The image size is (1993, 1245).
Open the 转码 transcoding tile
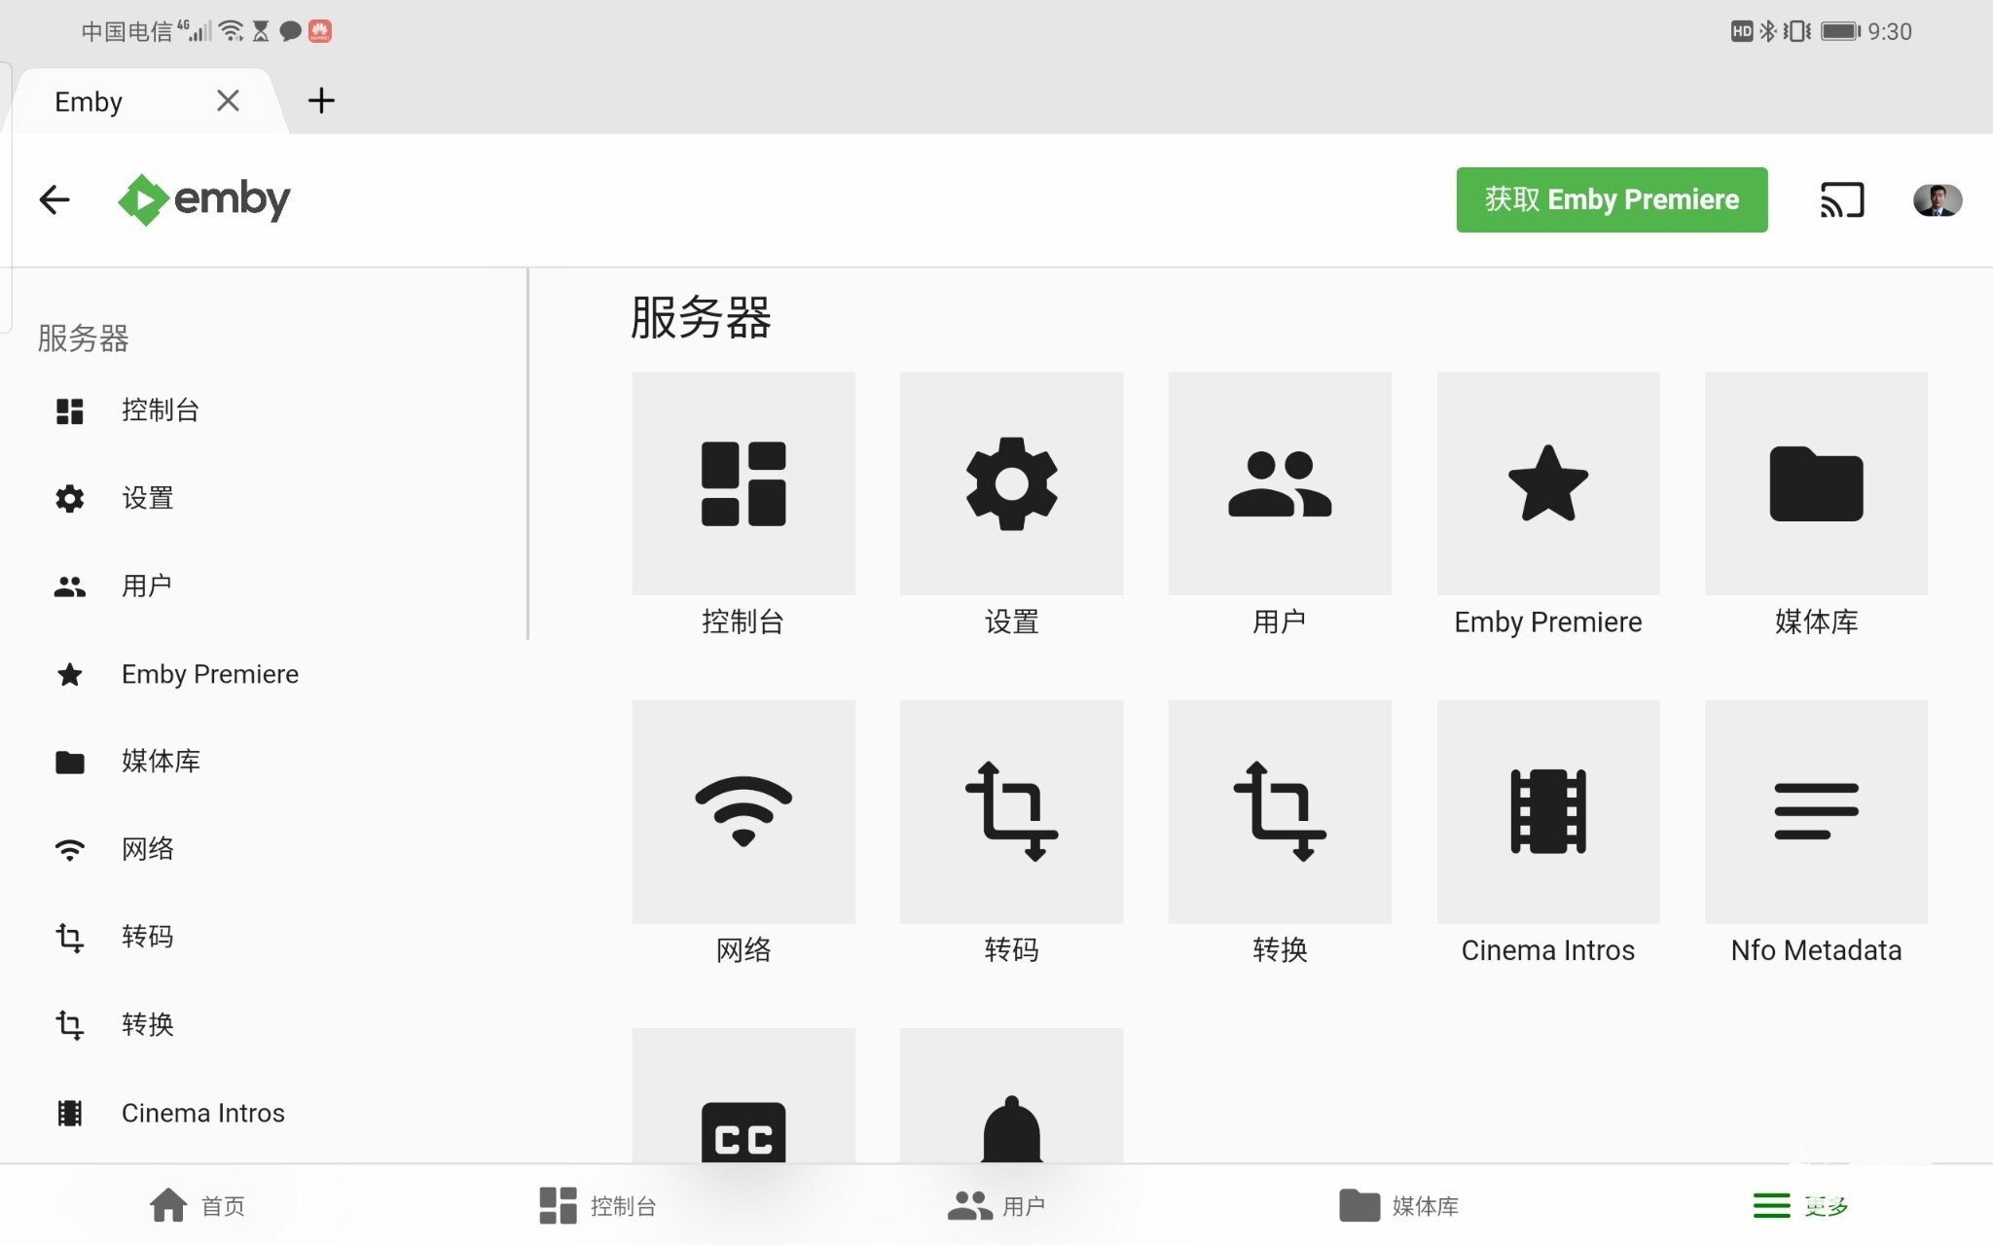pyautogui.click(x=1011, y=811)
